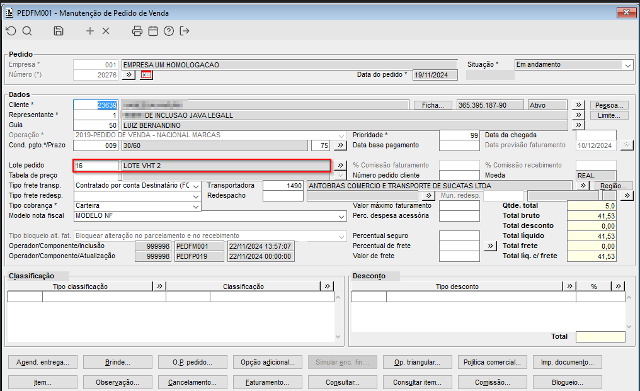Click red calendar icon beside order number

(x=146, y=75)
